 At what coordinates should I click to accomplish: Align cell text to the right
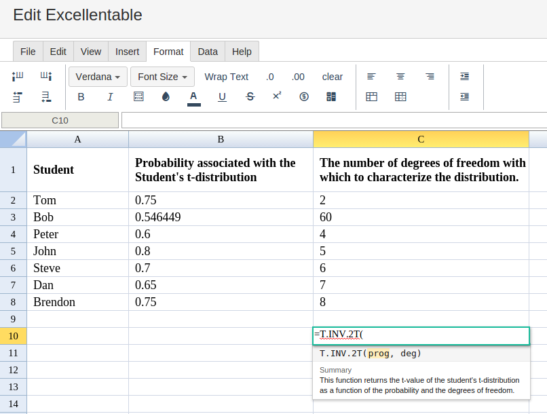[x=430, y=77]
